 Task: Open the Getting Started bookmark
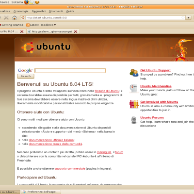coord(12,25)
